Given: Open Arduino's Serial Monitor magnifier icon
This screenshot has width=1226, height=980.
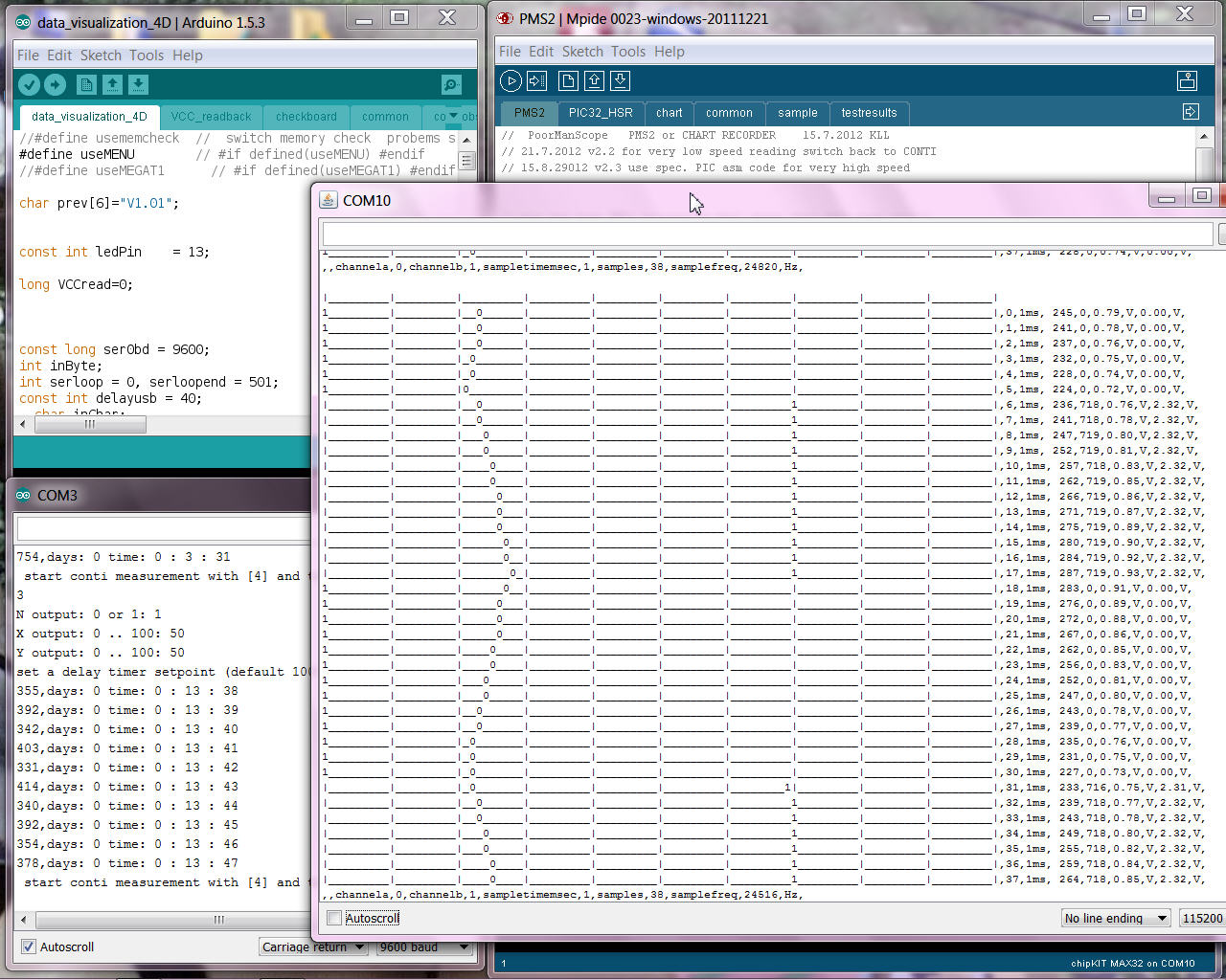Looking at the screenshot, I should [451, 85].
